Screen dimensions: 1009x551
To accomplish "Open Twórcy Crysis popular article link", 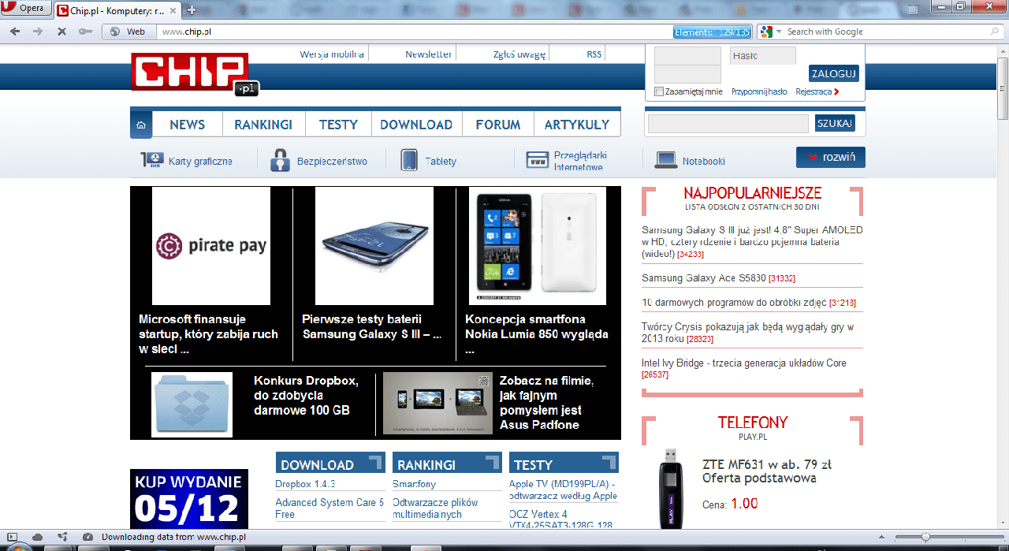I will (747, 332).
